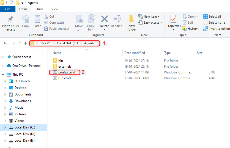Click the Pin to Quick access icon
Image resolution: width=230 pixels, height=148 pixels.
coord(10,19)
